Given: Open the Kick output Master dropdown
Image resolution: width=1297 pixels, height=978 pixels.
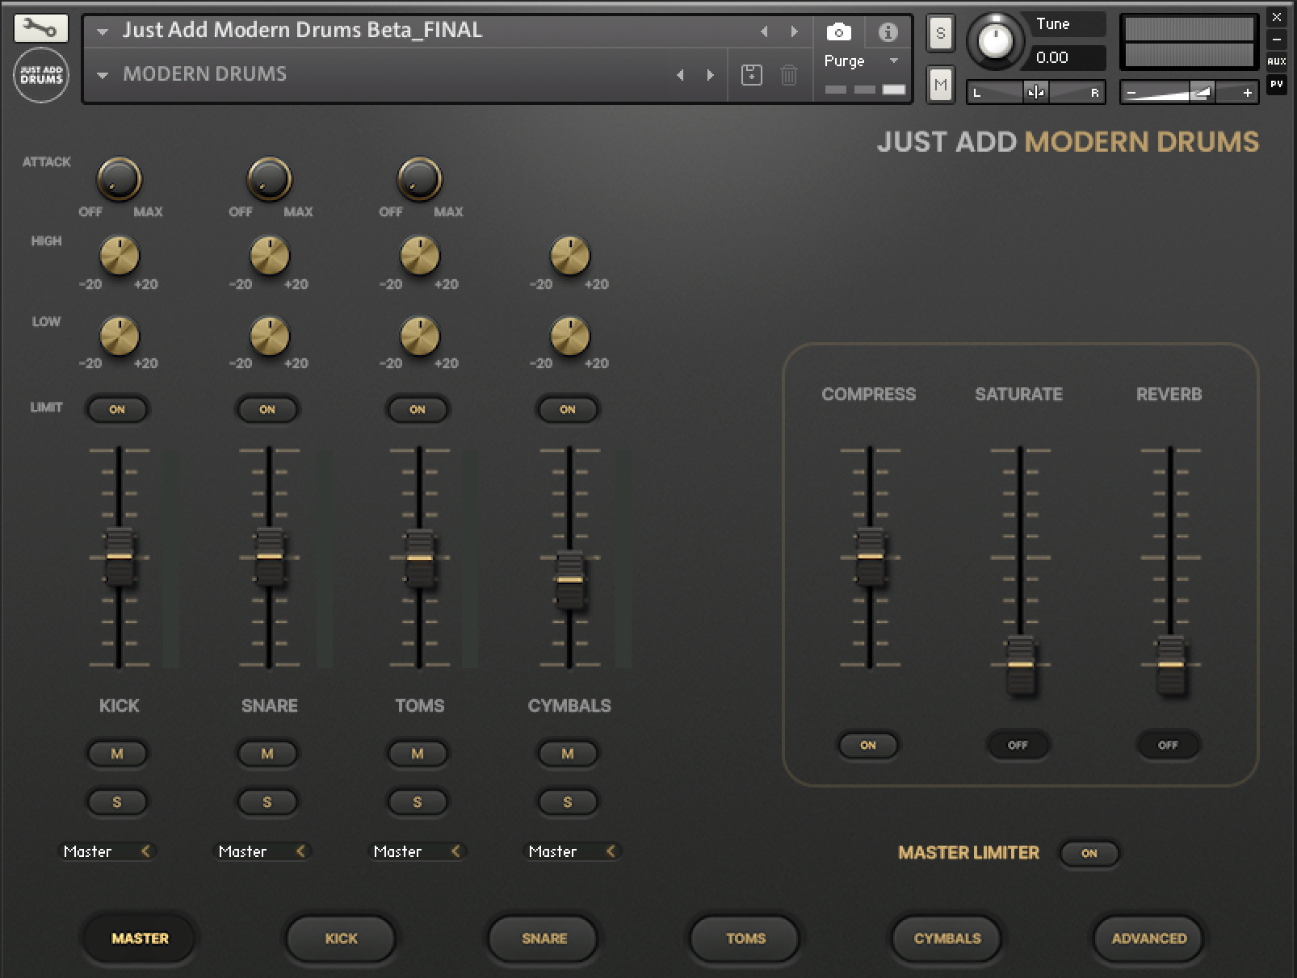Looking at the screenshot, I should click(x=107, y=851).
